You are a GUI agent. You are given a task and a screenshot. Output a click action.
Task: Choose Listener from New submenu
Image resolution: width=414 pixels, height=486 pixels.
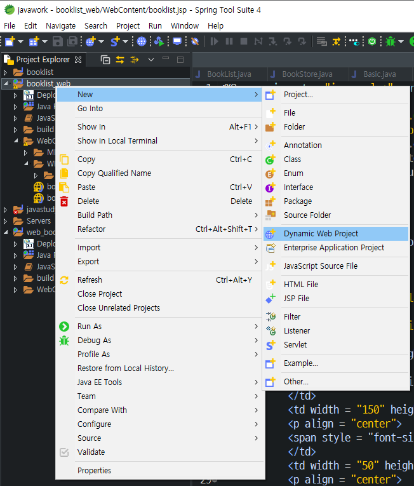(336, 331)
